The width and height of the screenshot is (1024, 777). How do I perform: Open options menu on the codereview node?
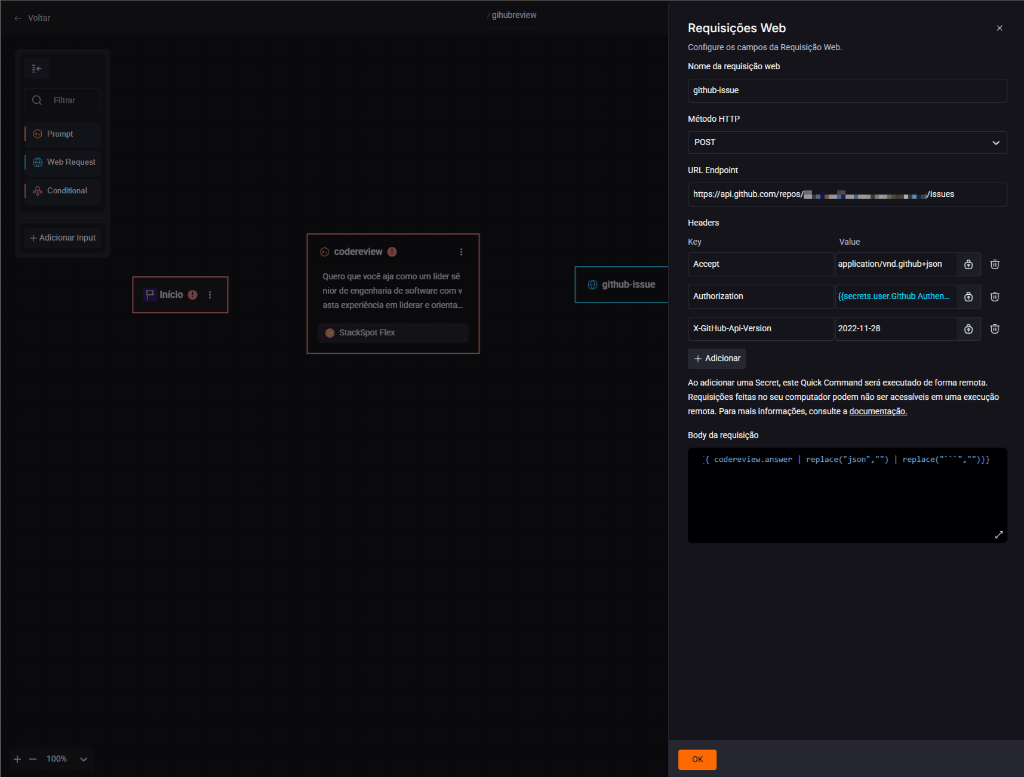tap(460, 251)
